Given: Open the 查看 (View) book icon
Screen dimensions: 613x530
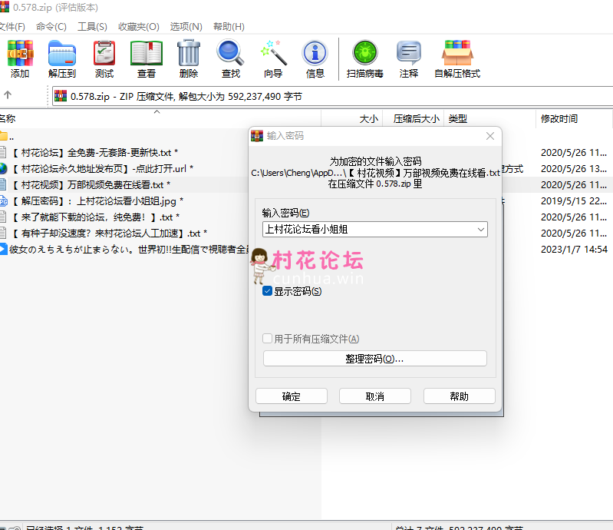Looking at the screenshot, I should [147, 58].
